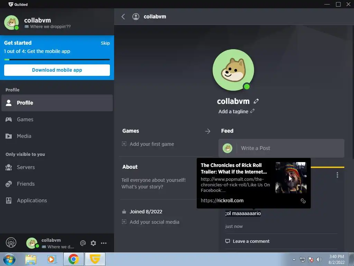Skip the Get started guide

coord(105,43)
